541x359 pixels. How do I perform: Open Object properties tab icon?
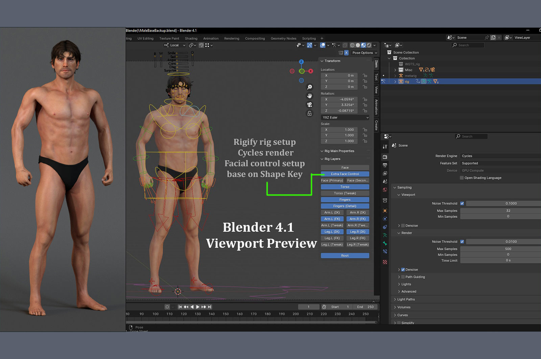point(385,211)
